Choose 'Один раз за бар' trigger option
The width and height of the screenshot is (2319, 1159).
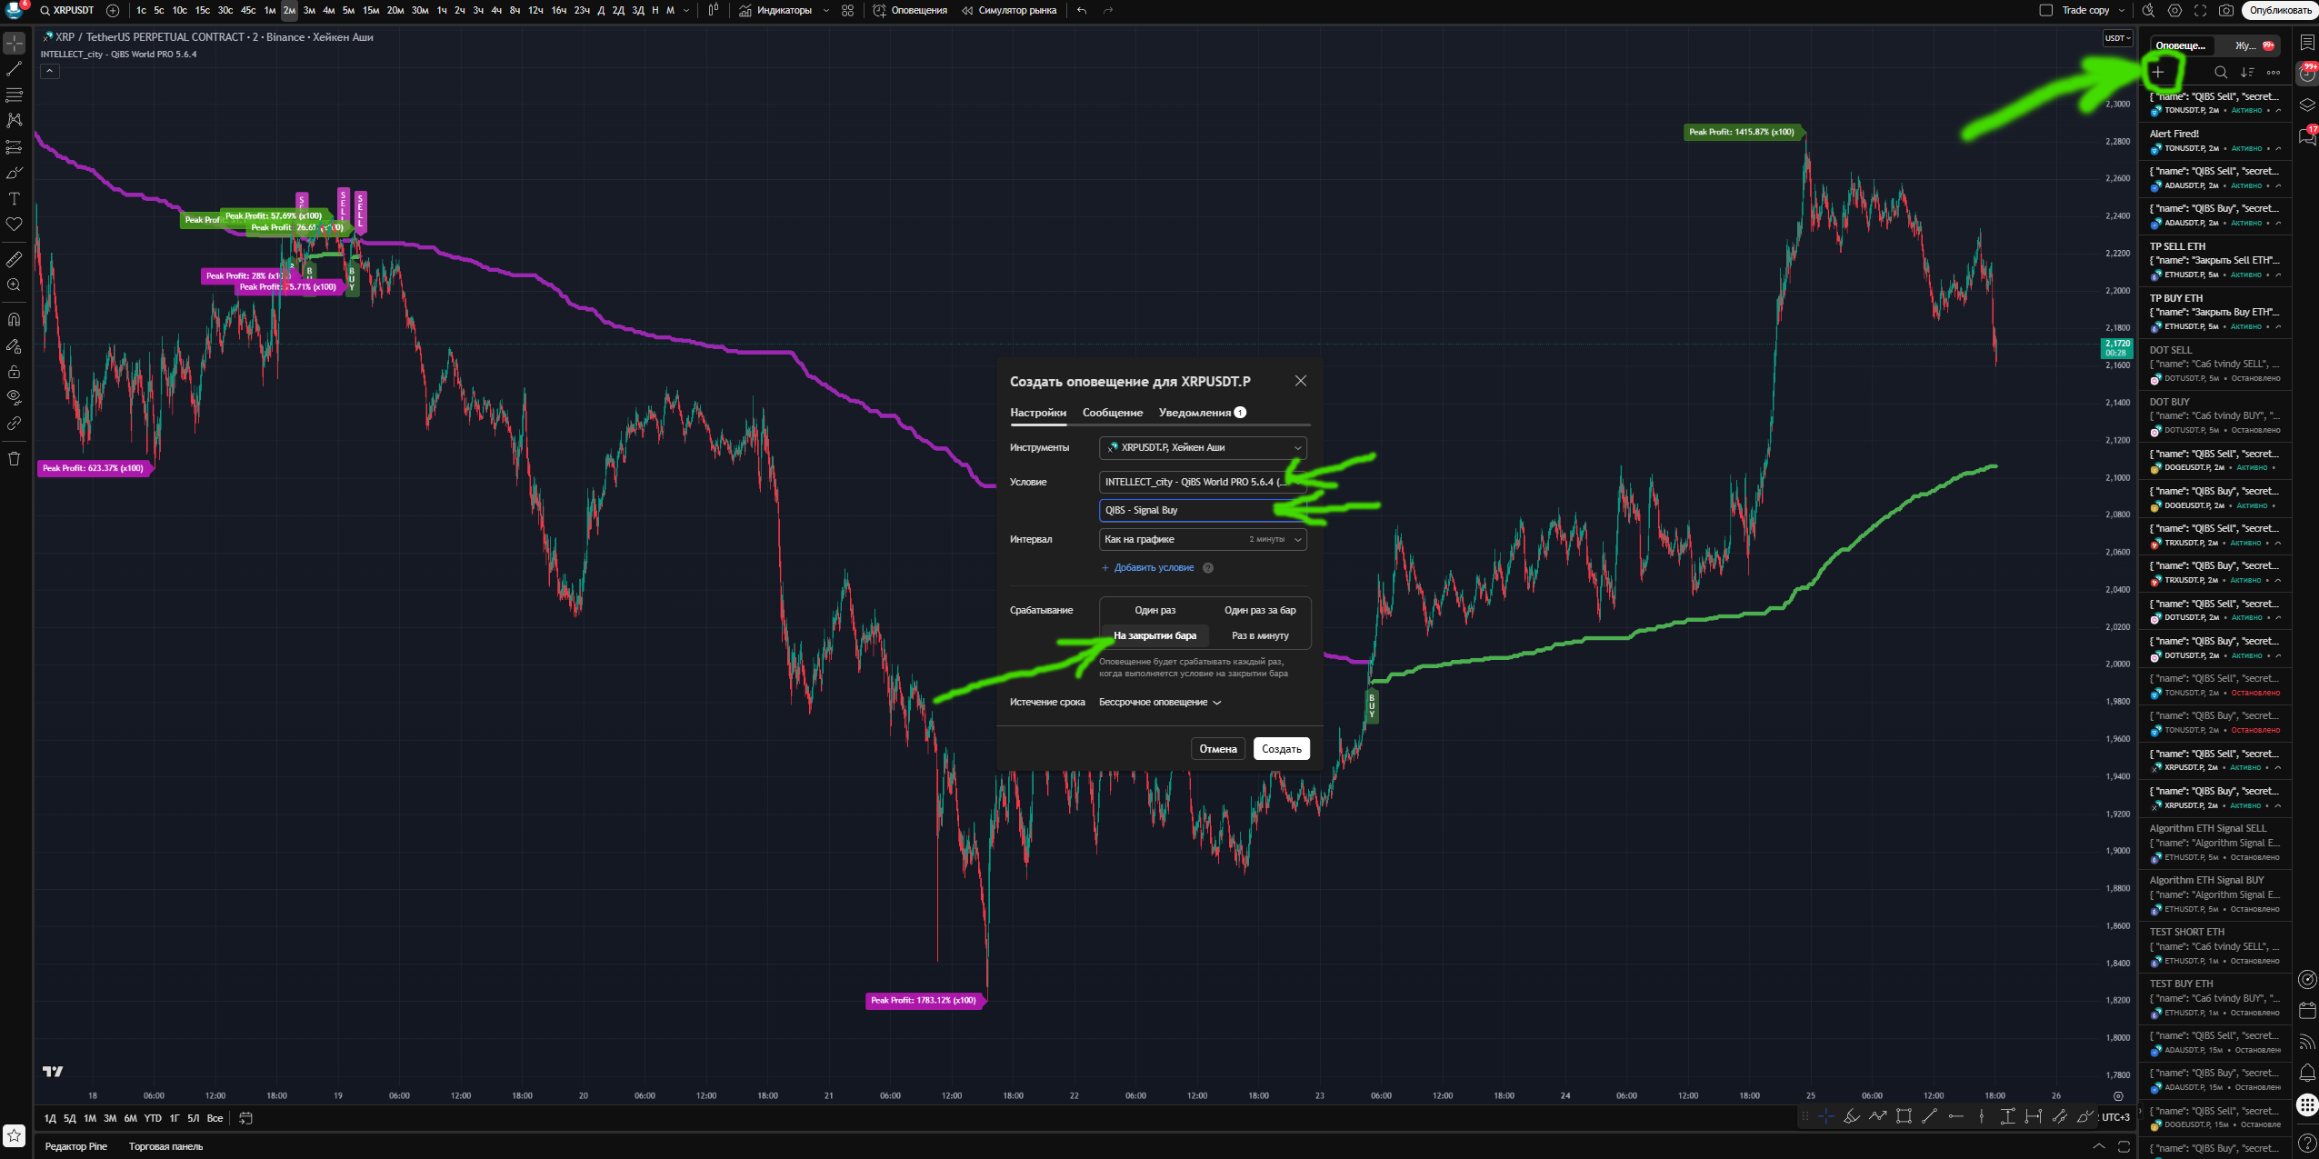pos(1260,610)
